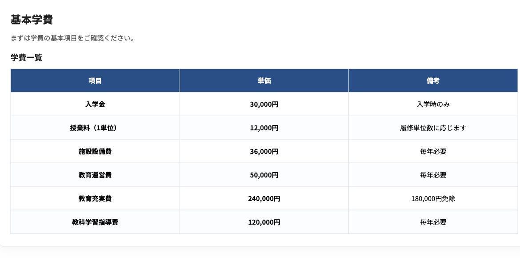Image resolution: width=520 pixels, height=258 pixels.
Task: Select the 教育運営費 row label
Action: click(x=95, y=175)
